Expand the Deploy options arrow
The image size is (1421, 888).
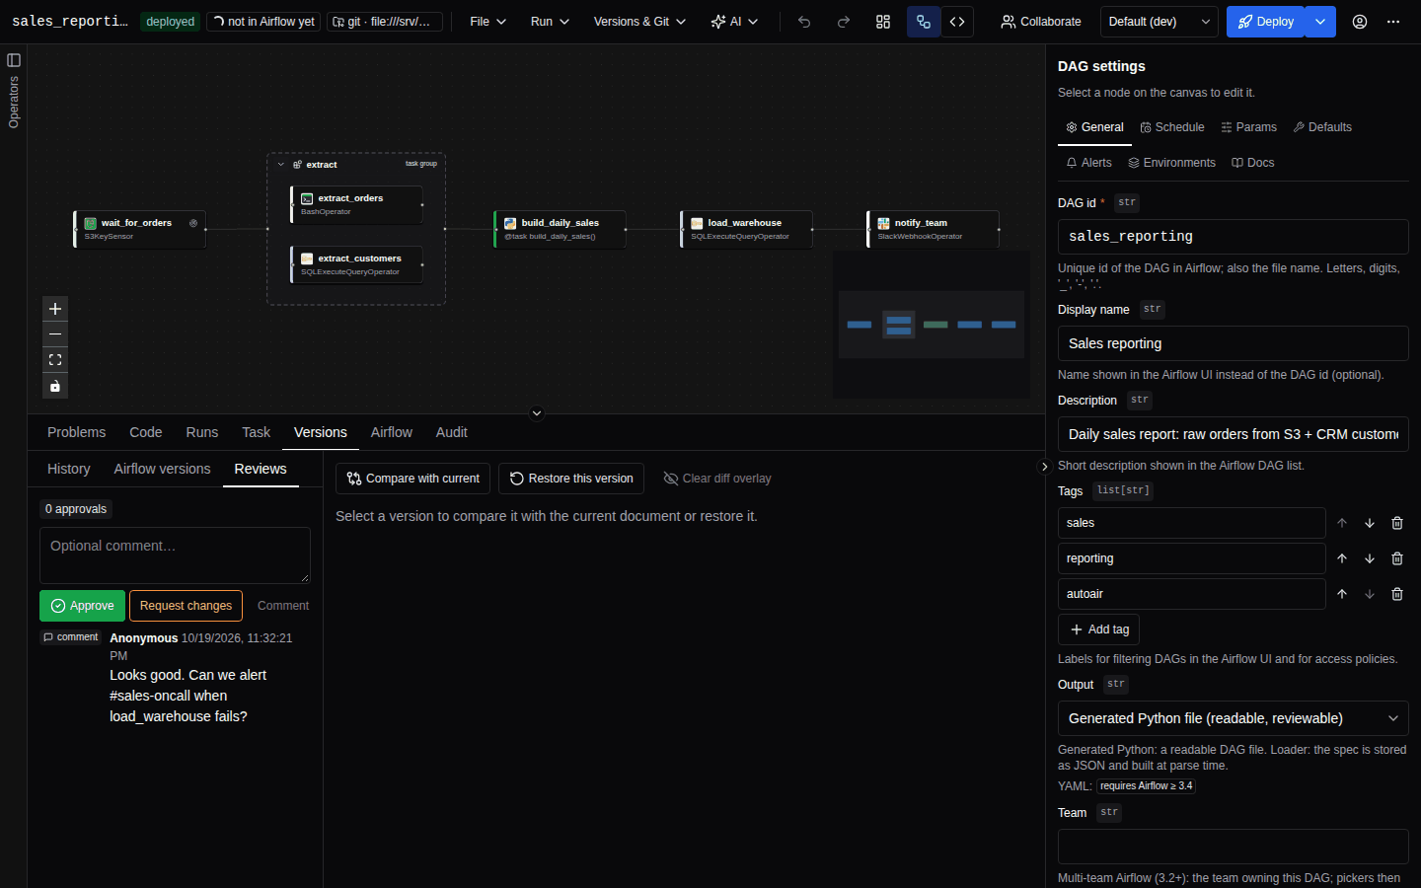[1320, 22]
